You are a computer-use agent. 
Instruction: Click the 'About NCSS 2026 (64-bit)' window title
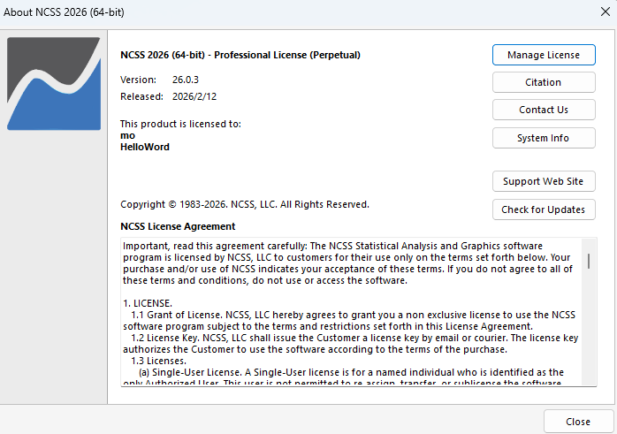click(64, 12)
